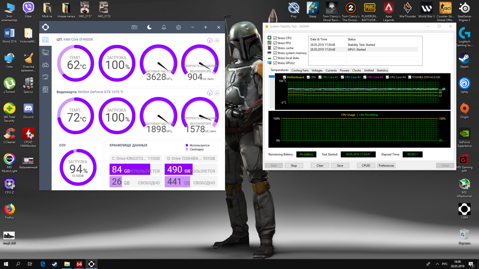Select the GeForce Experience desktop icon
Image resolution: width=479 pixels, height=269 pixels.
[464, 138]
